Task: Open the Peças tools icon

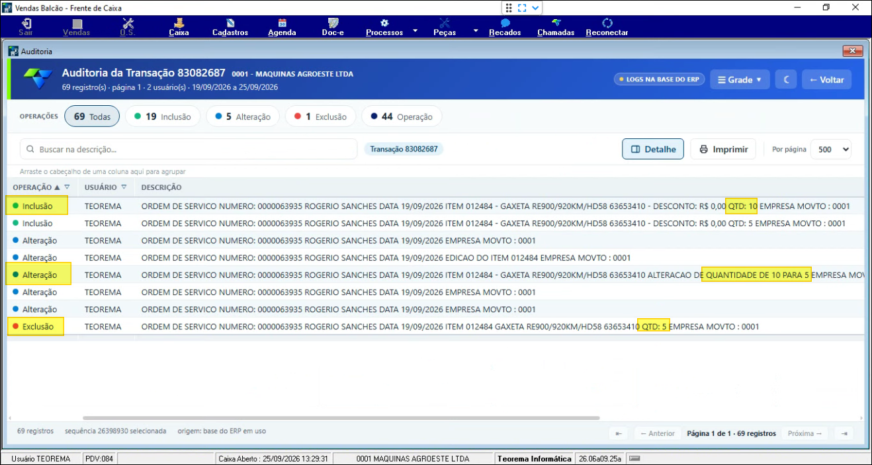Action: pyautogui.click(x=445, y=24)
